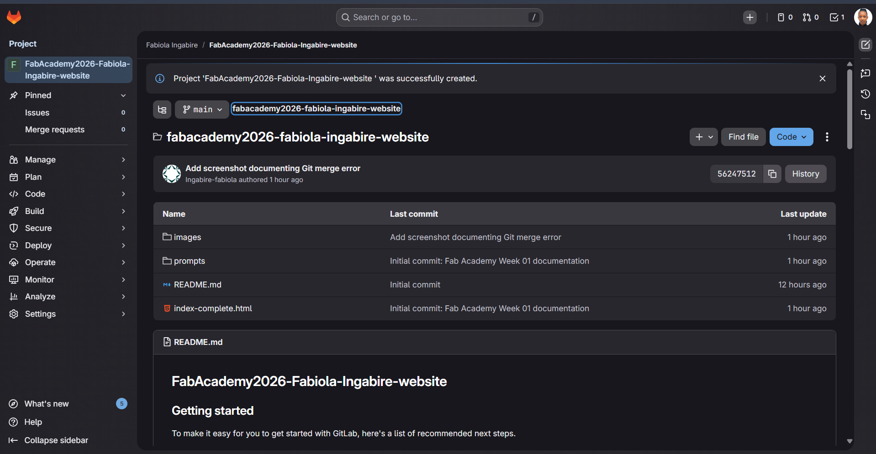This screenshot has height=454, width=876.
Task: Open the To-Do list icon
Action: 837,17
